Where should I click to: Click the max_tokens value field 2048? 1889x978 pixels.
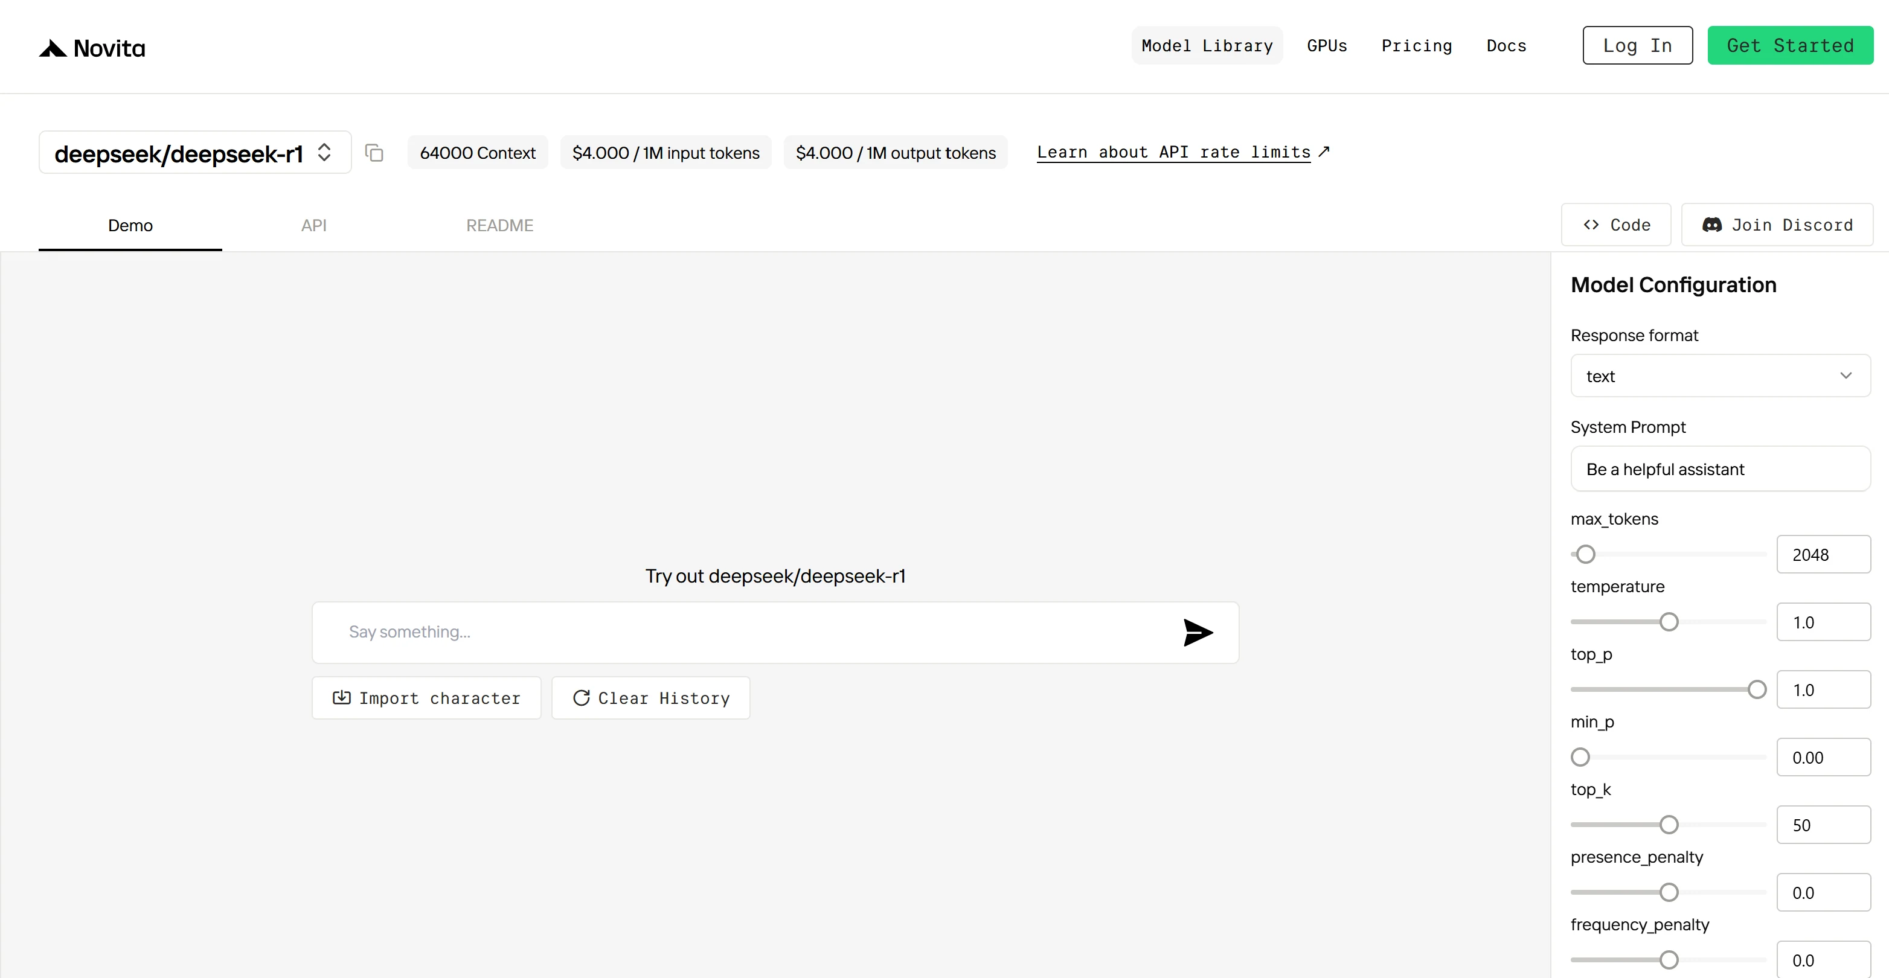1823,554
